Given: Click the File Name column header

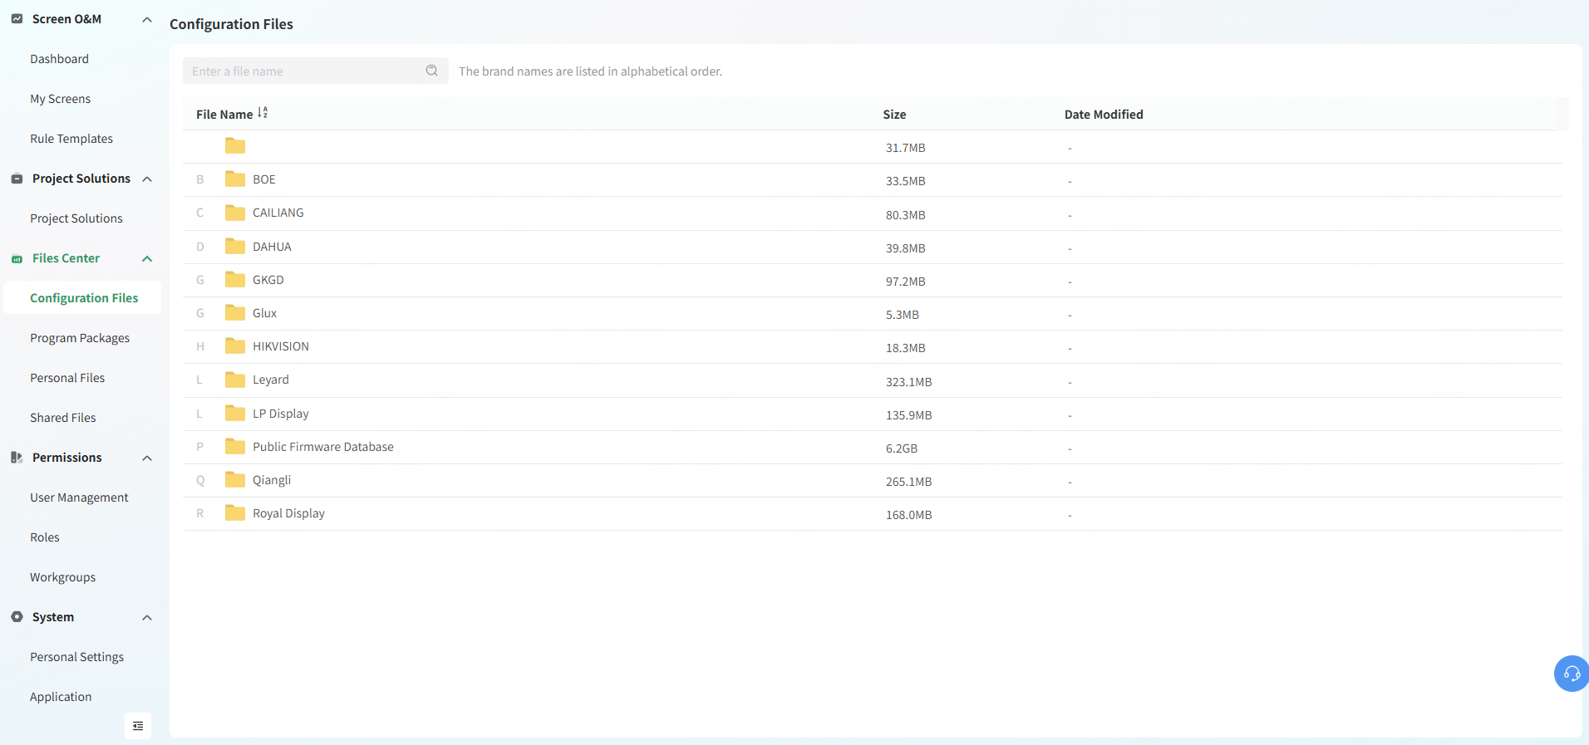Looking at the screenshot, I should (x=224, y=115).
